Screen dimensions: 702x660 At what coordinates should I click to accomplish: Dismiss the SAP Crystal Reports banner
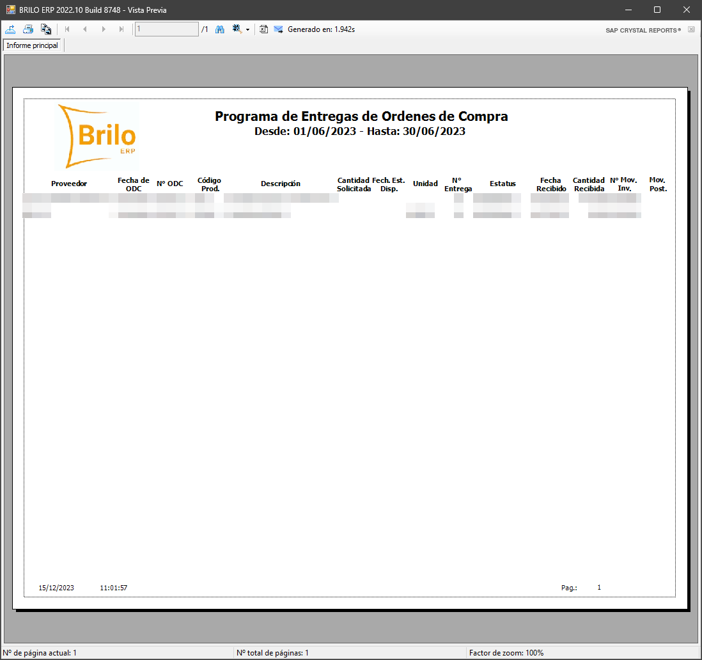(x=692, y=29)
